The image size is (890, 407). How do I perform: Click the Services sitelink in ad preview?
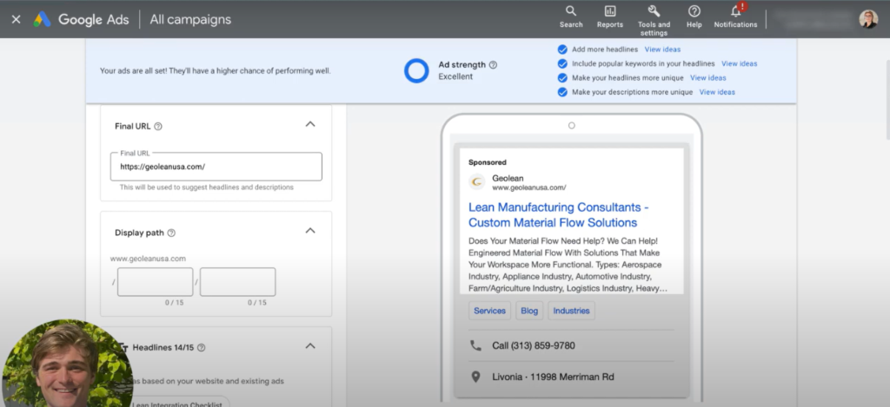(x=489, y=311)
